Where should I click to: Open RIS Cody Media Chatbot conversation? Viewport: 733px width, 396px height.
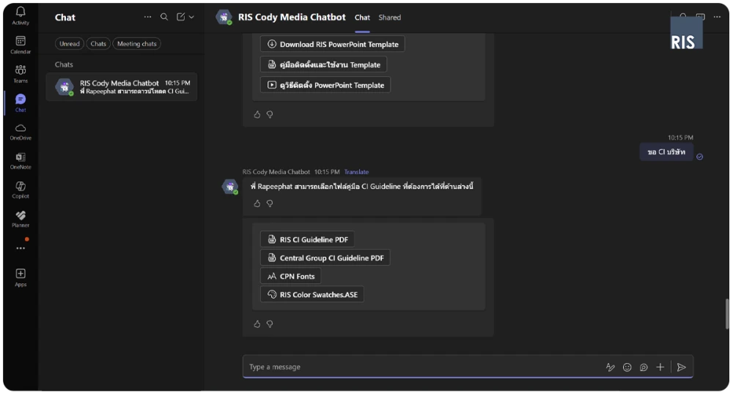122,87
